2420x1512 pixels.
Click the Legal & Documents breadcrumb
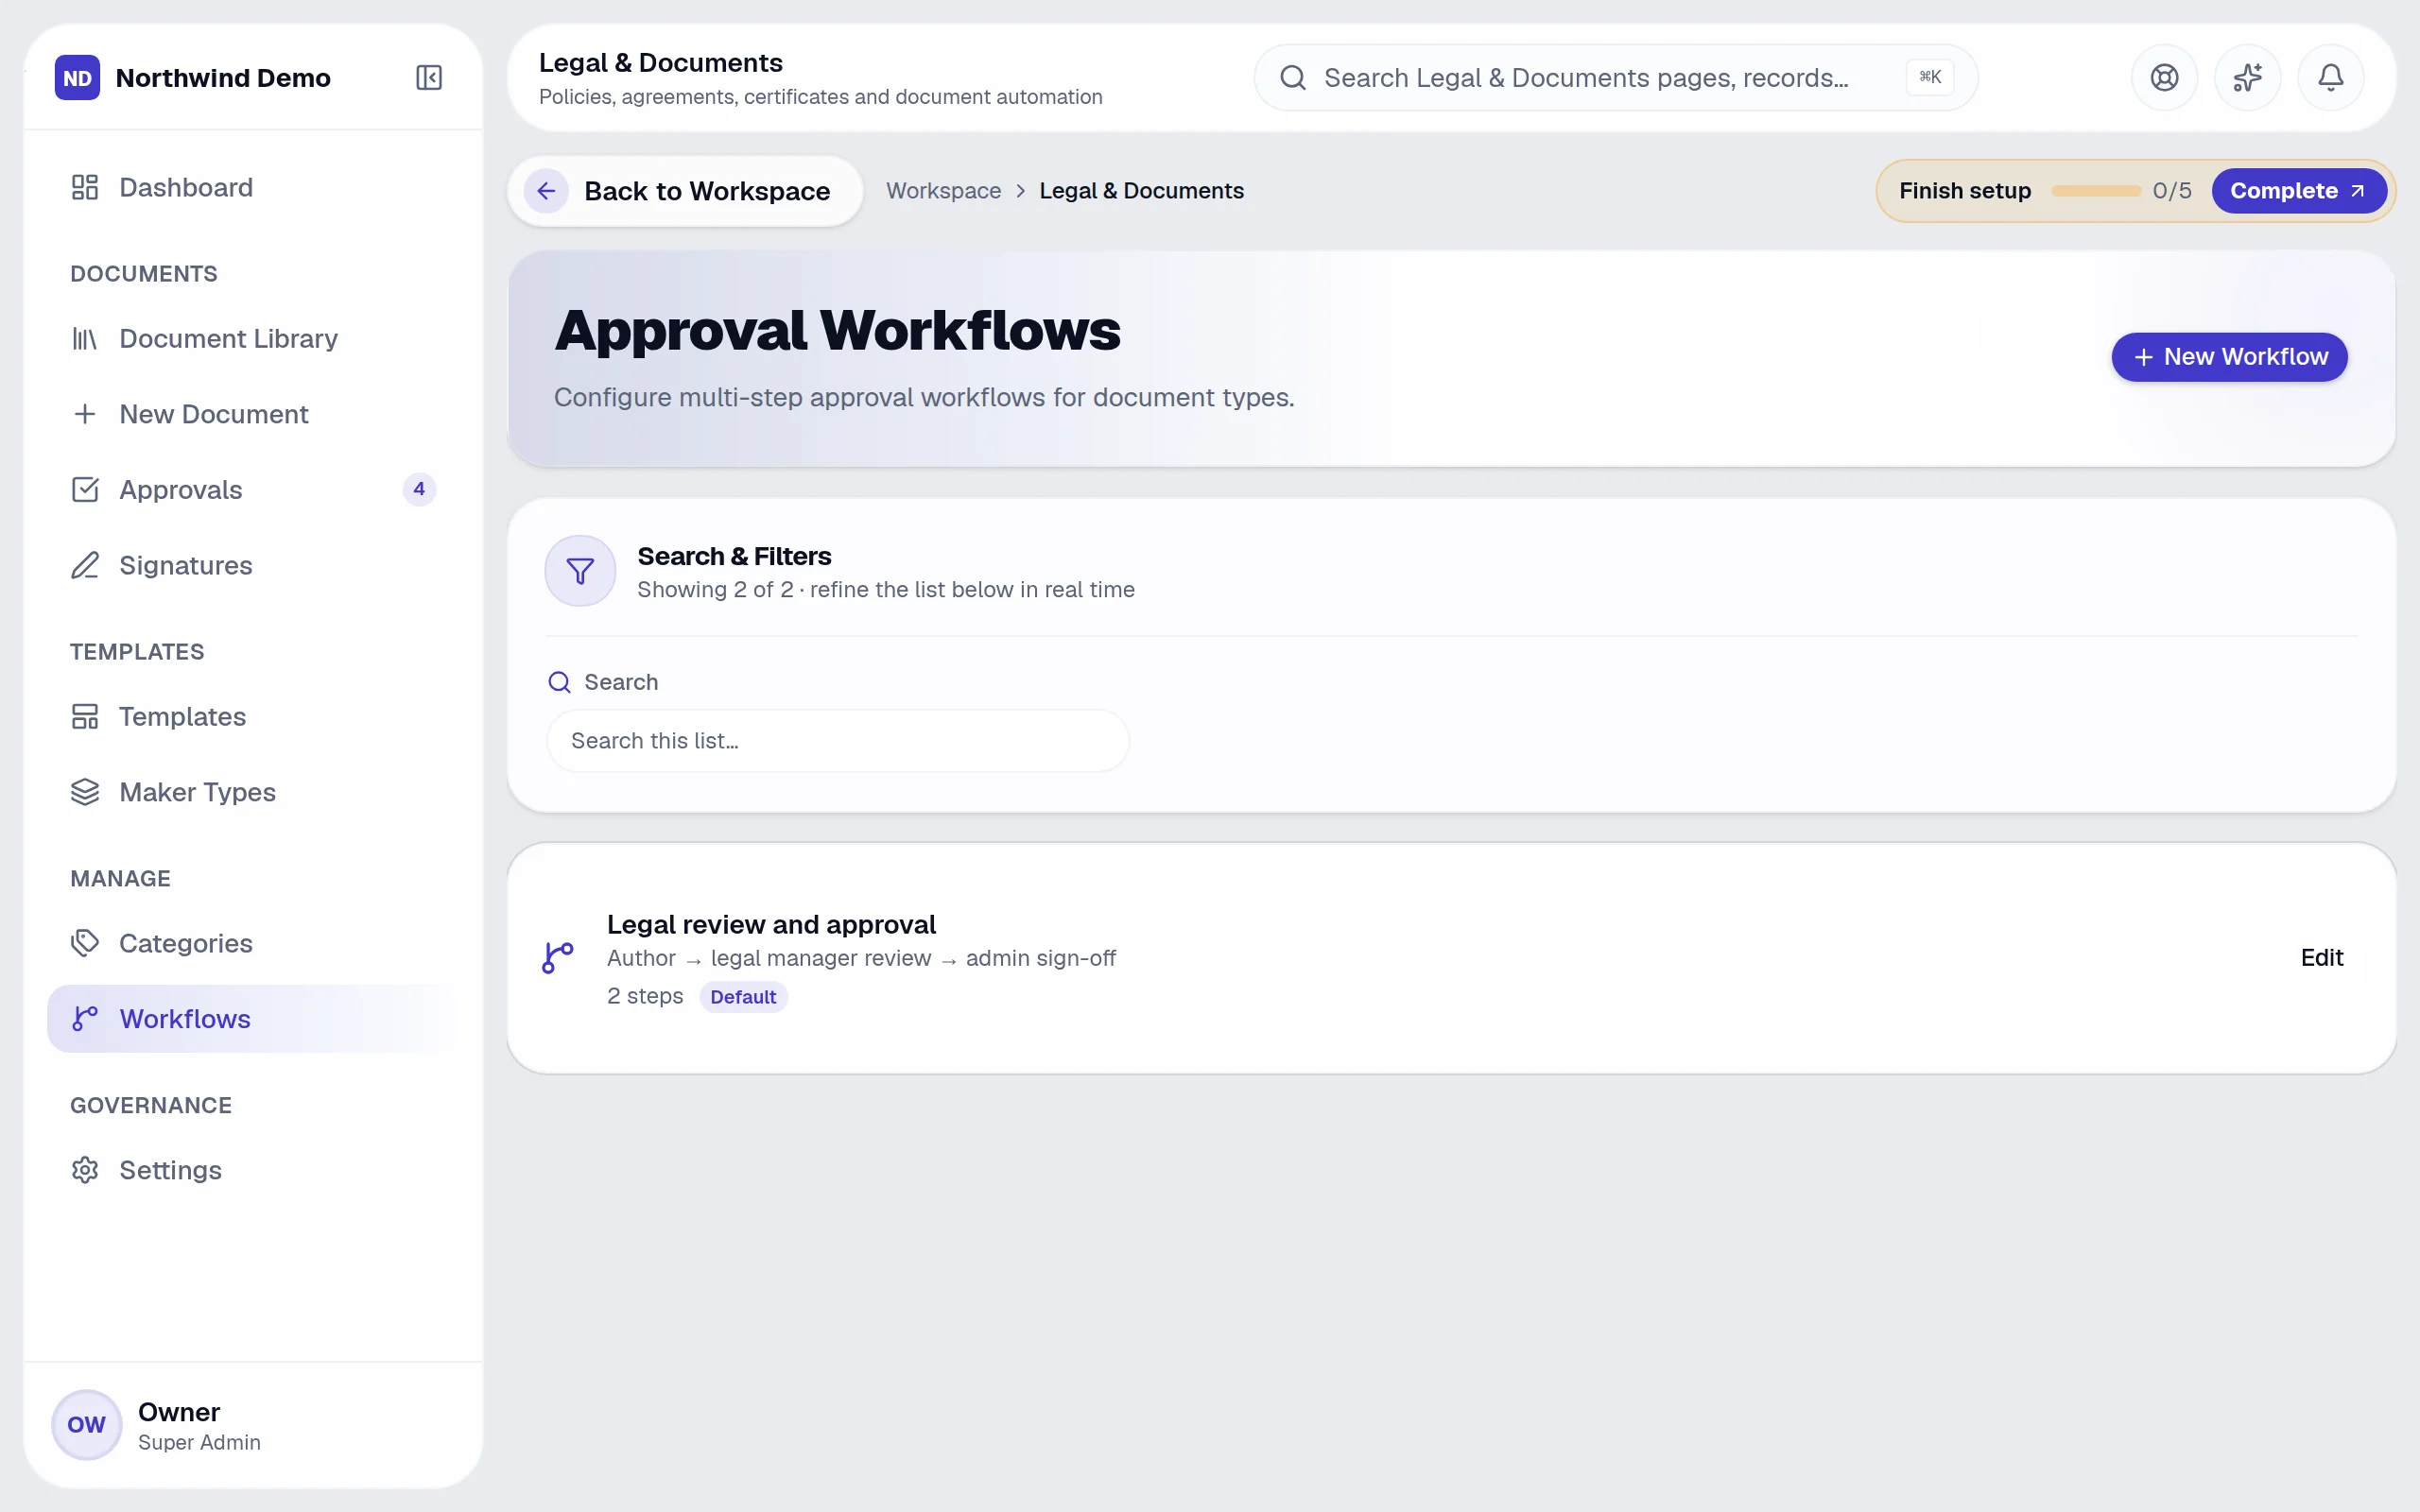click(x=1141, y=191)
